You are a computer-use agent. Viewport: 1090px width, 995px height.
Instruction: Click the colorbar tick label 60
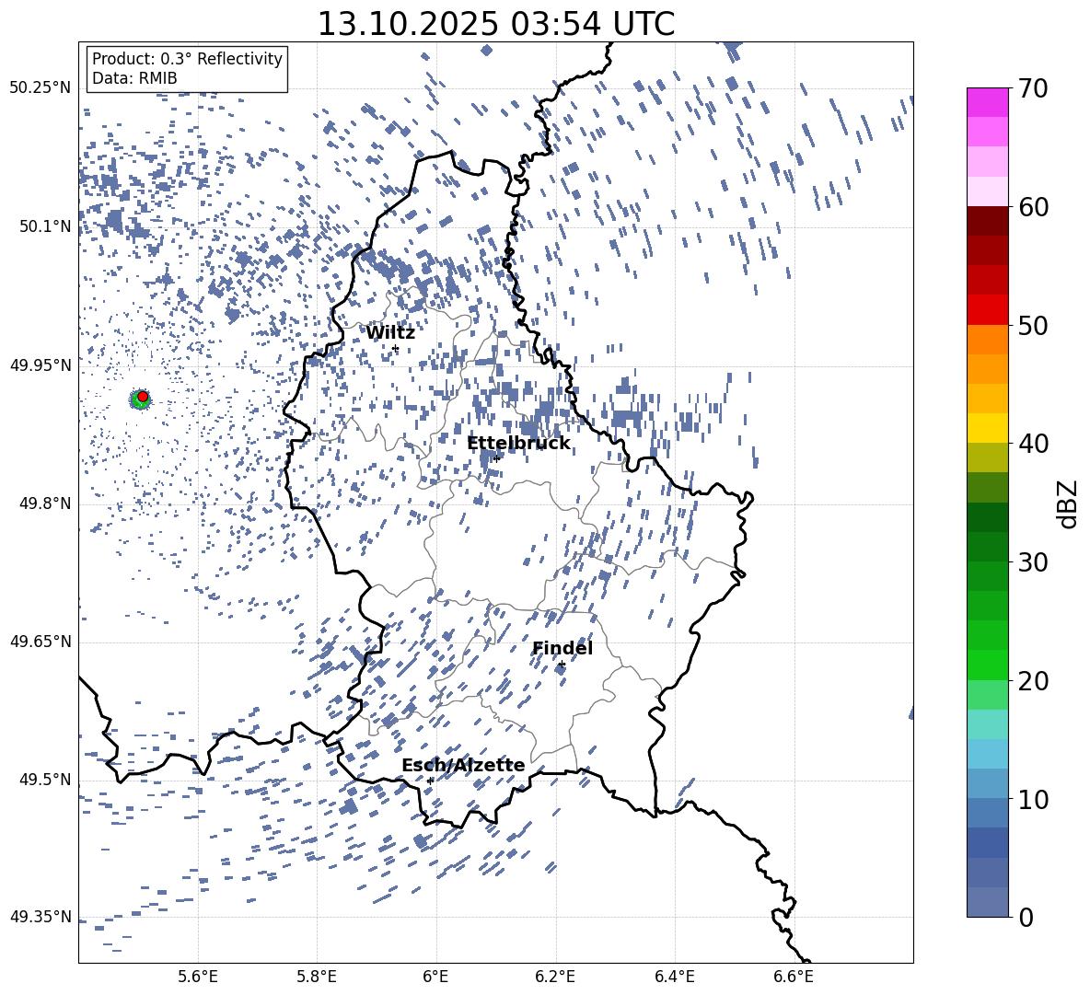[x=1032, y=207]
